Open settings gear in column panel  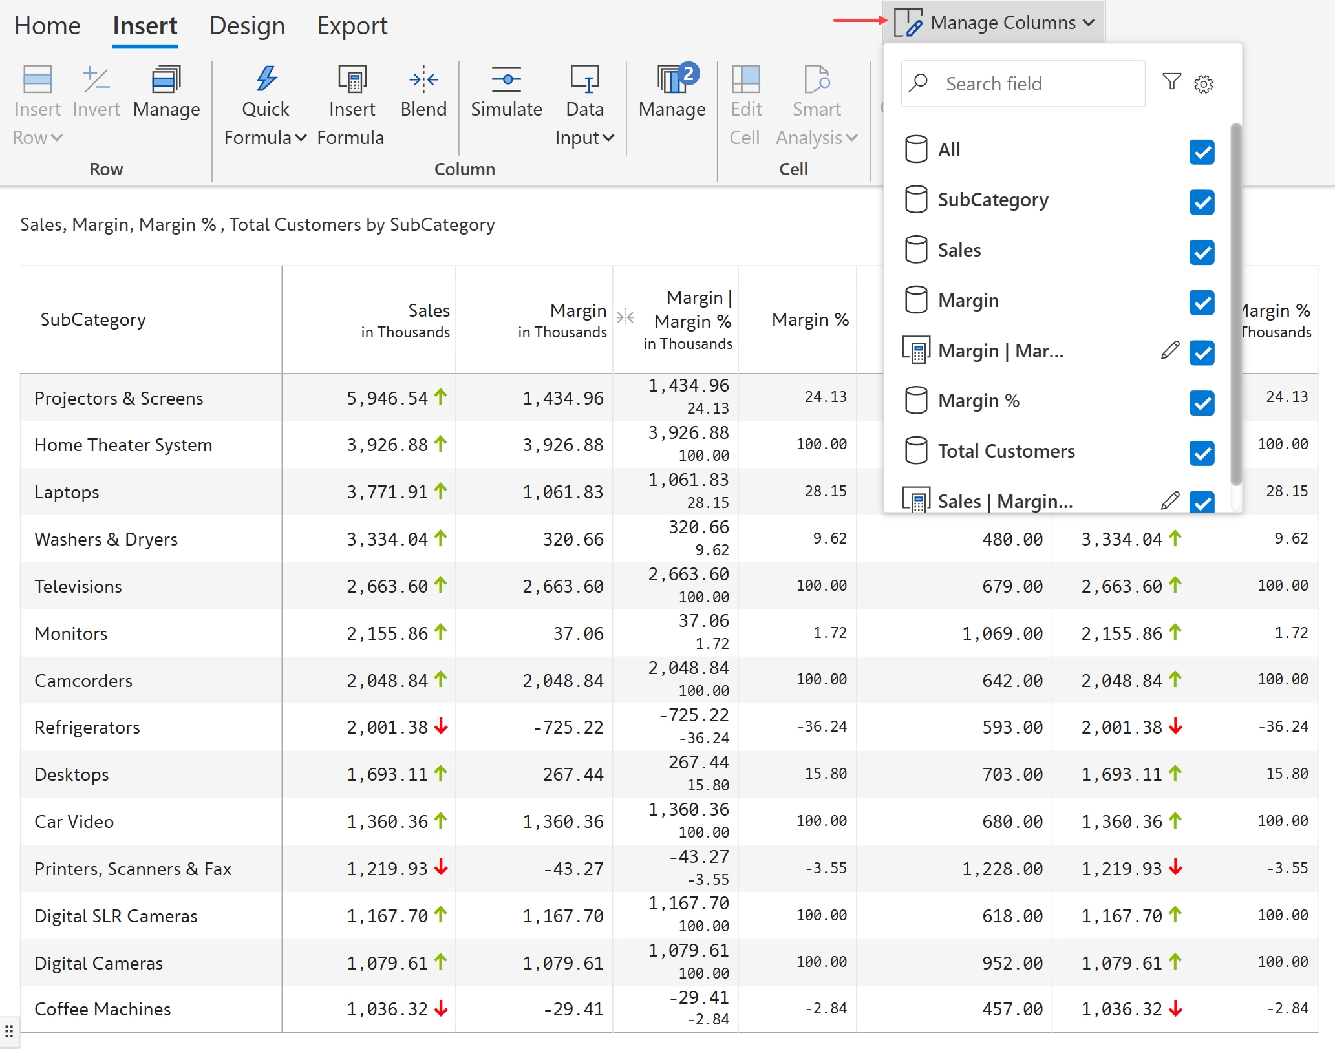1203,84
